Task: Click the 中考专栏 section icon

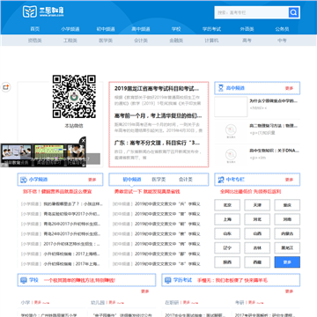Action: [x=221, y=180]
